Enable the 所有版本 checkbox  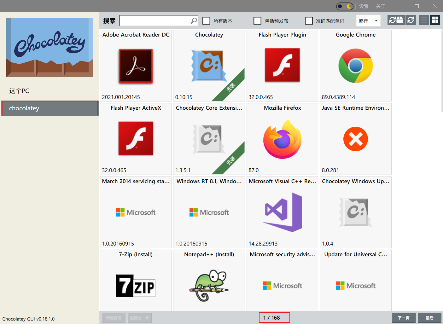[x=207, y=20]
